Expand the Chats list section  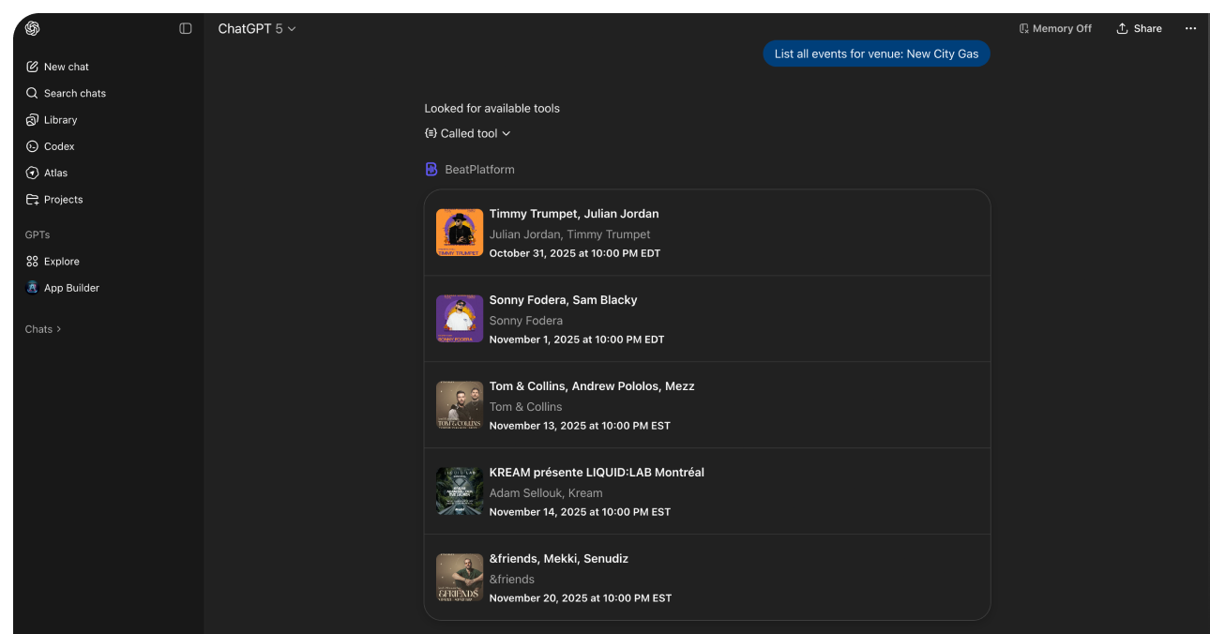pyautogui.click(x=43, y=329)
